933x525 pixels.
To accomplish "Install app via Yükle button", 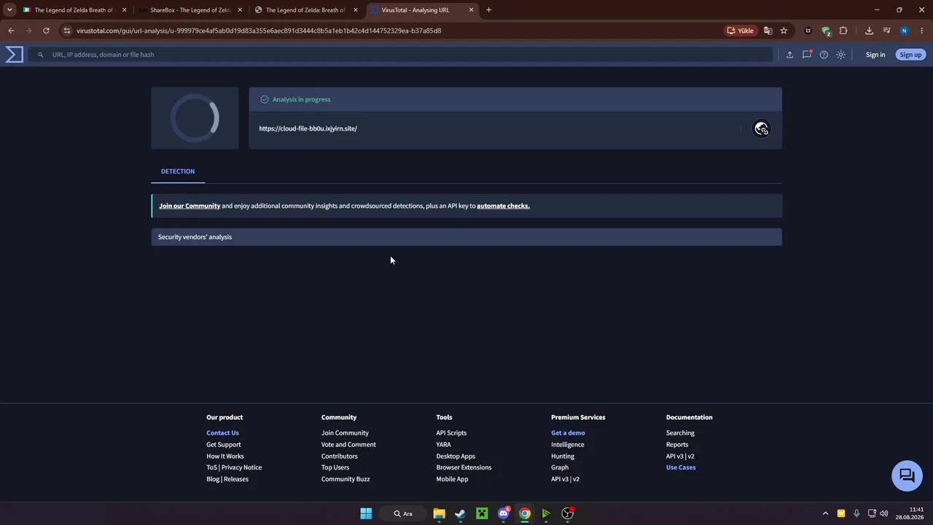I will 741,31.
